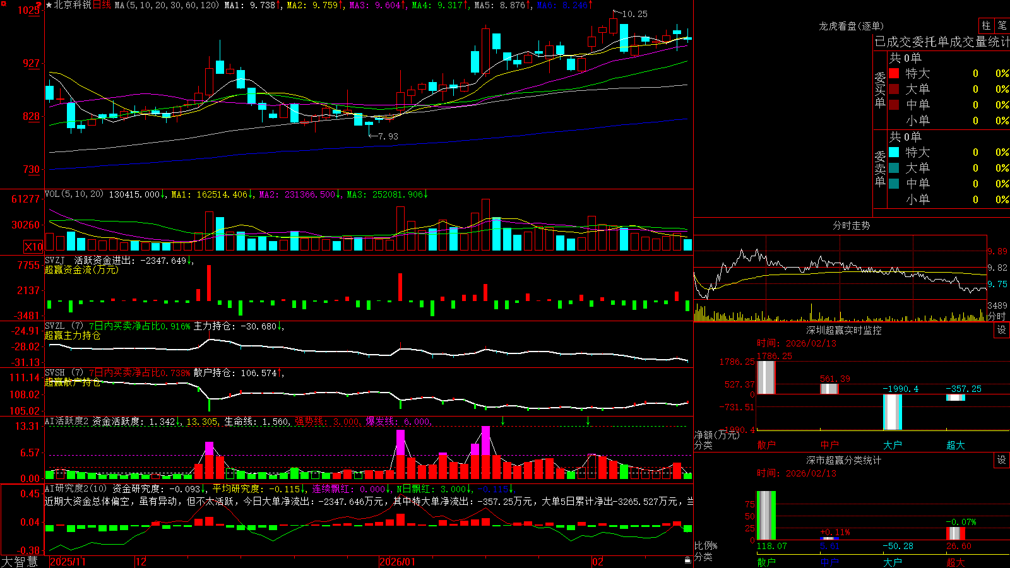Switch to the 委托单 tab

click(x=931, y=42)
